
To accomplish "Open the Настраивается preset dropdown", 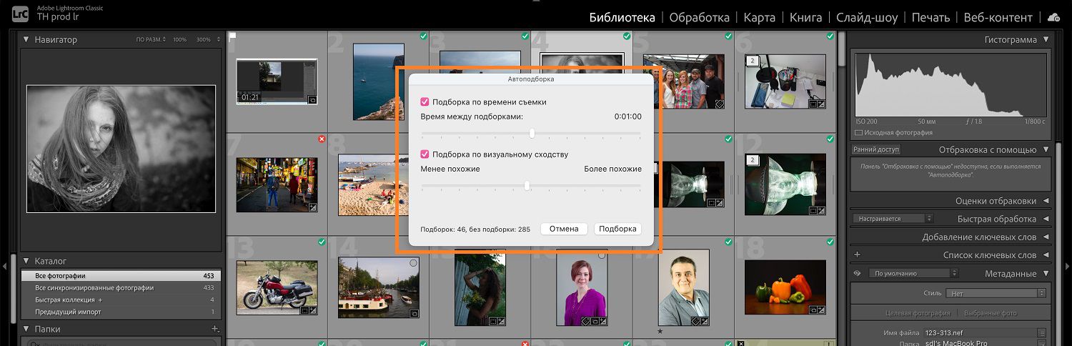I will pos(893,219).
